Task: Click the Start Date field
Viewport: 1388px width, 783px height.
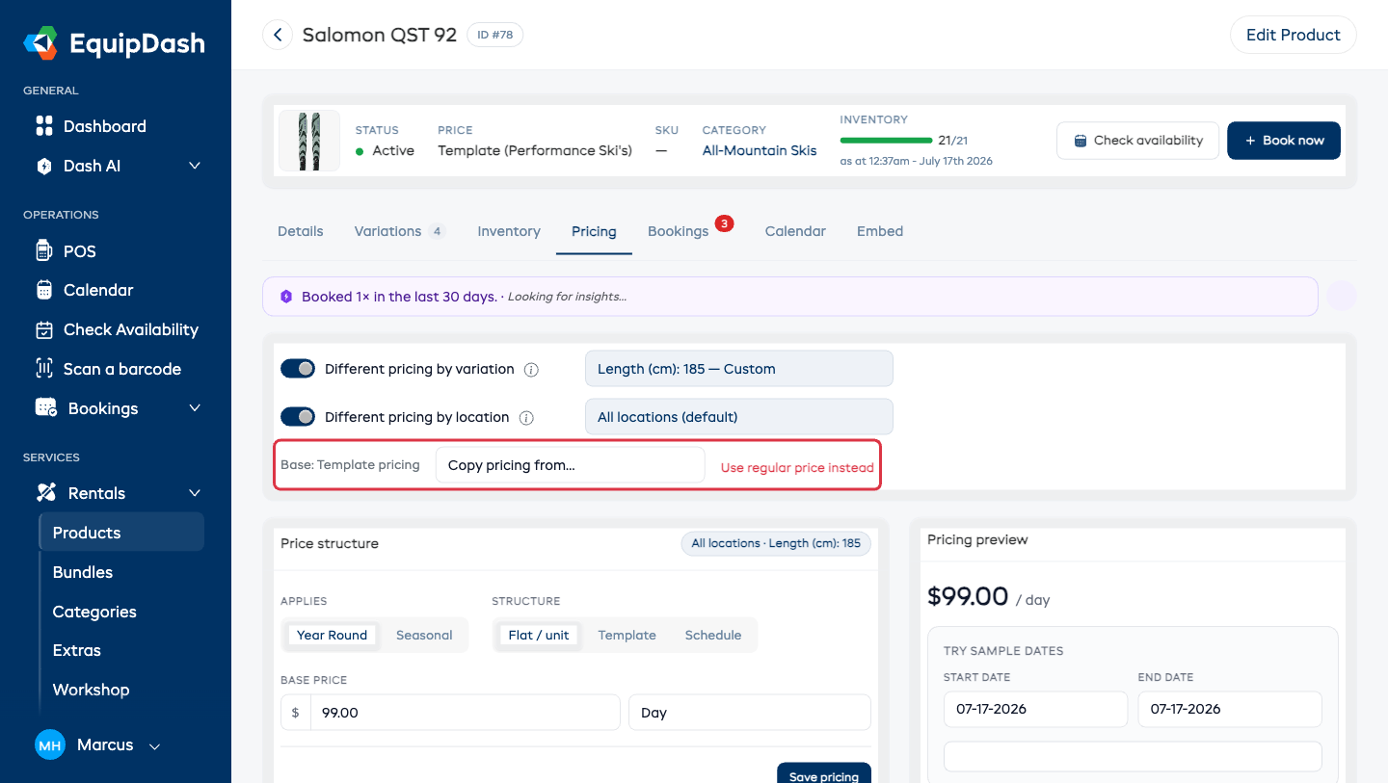Action: click(1035, 709)
